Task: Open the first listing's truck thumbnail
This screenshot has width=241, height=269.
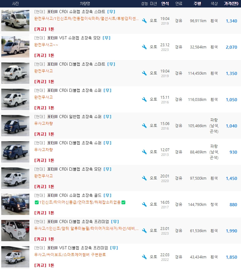Action: pyautogui.click(x=15, y=21)
